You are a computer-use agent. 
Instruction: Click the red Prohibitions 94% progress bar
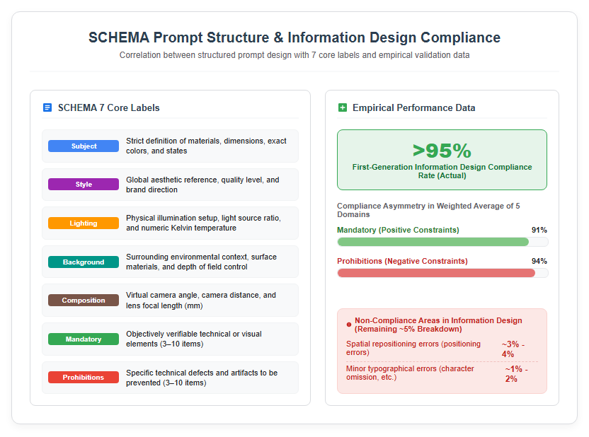tap(442, 273)
